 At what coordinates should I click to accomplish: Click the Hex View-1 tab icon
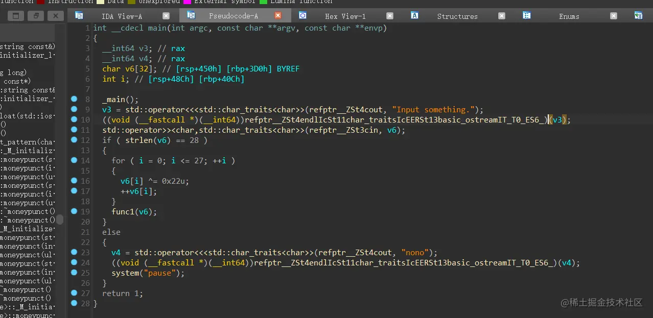coord(302,15)
